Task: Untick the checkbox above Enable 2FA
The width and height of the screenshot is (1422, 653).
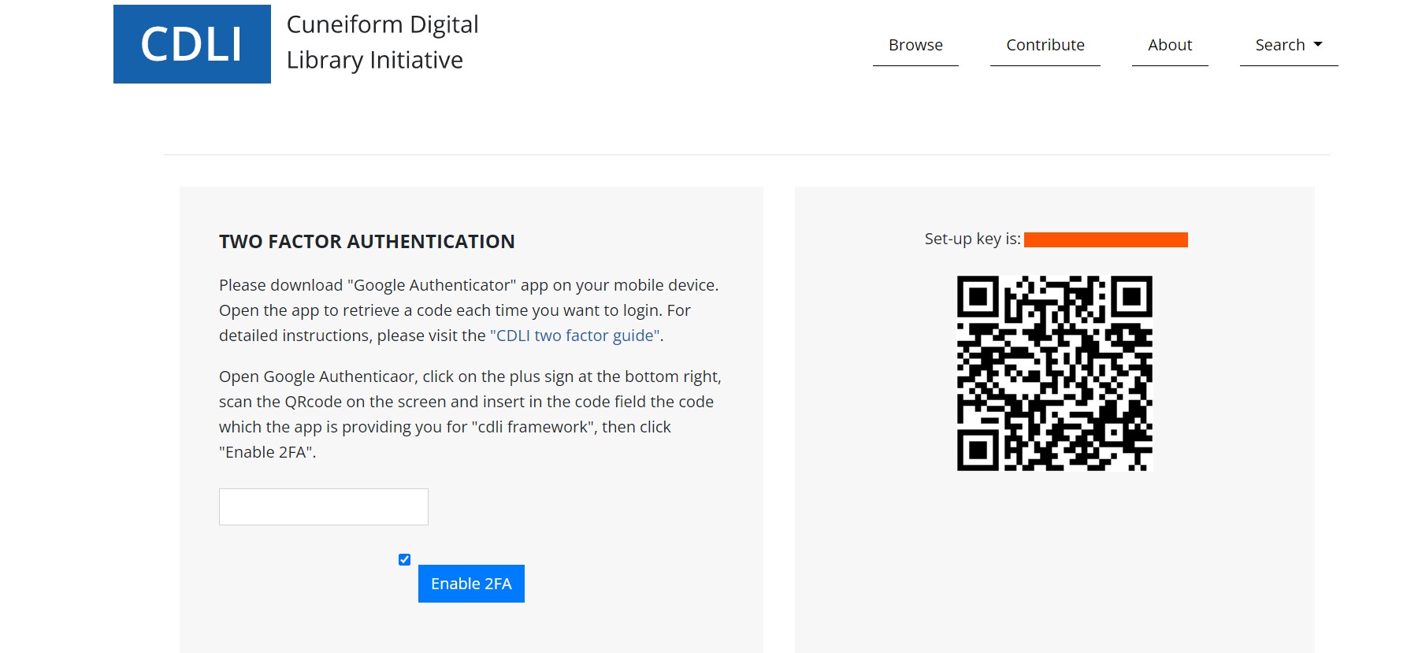Action: pos(404,559)
